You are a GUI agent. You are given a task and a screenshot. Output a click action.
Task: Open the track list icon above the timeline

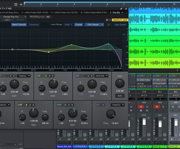tap(16, 5)
